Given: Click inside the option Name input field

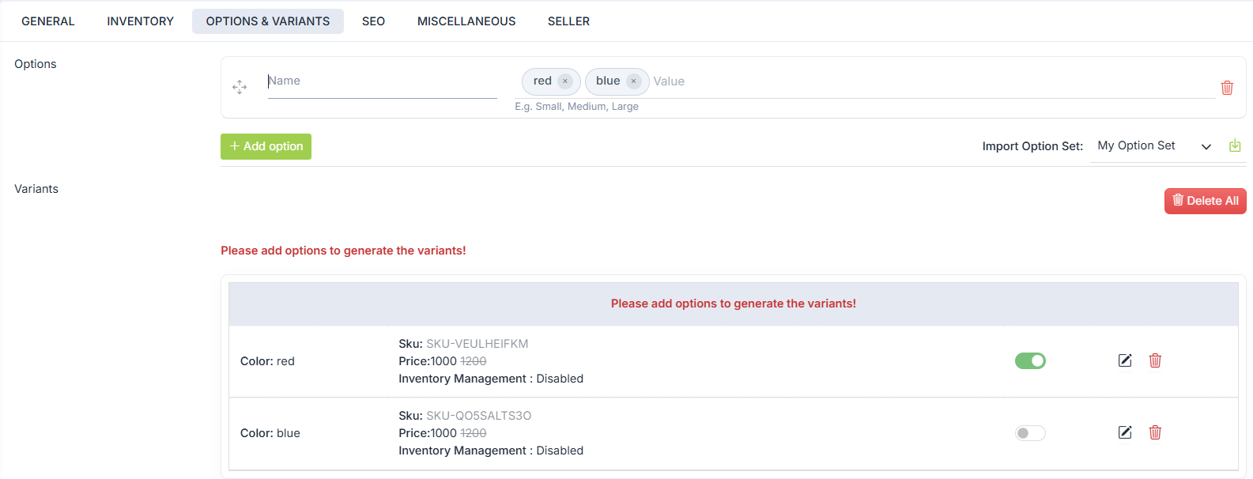Looking at the screenshot, I should pos(382,80).
